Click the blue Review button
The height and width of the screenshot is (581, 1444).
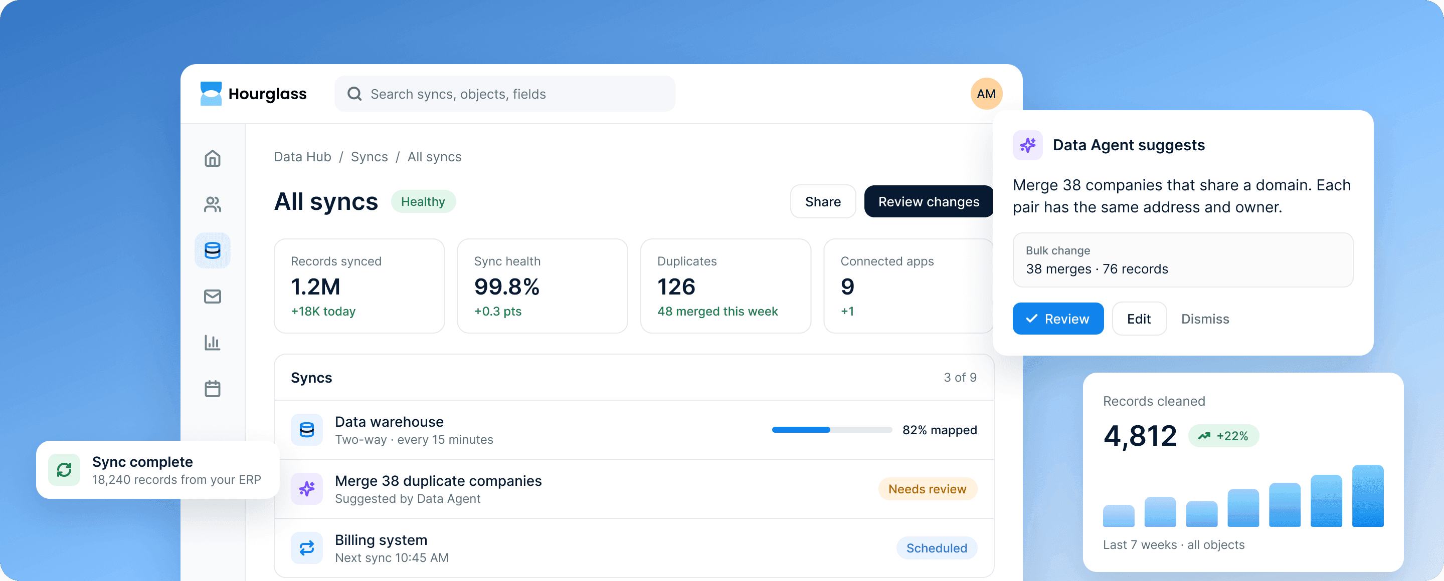1058,319
